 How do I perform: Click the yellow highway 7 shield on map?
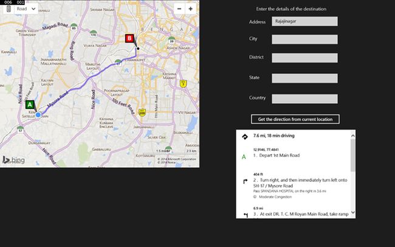(x=183, y=84)
